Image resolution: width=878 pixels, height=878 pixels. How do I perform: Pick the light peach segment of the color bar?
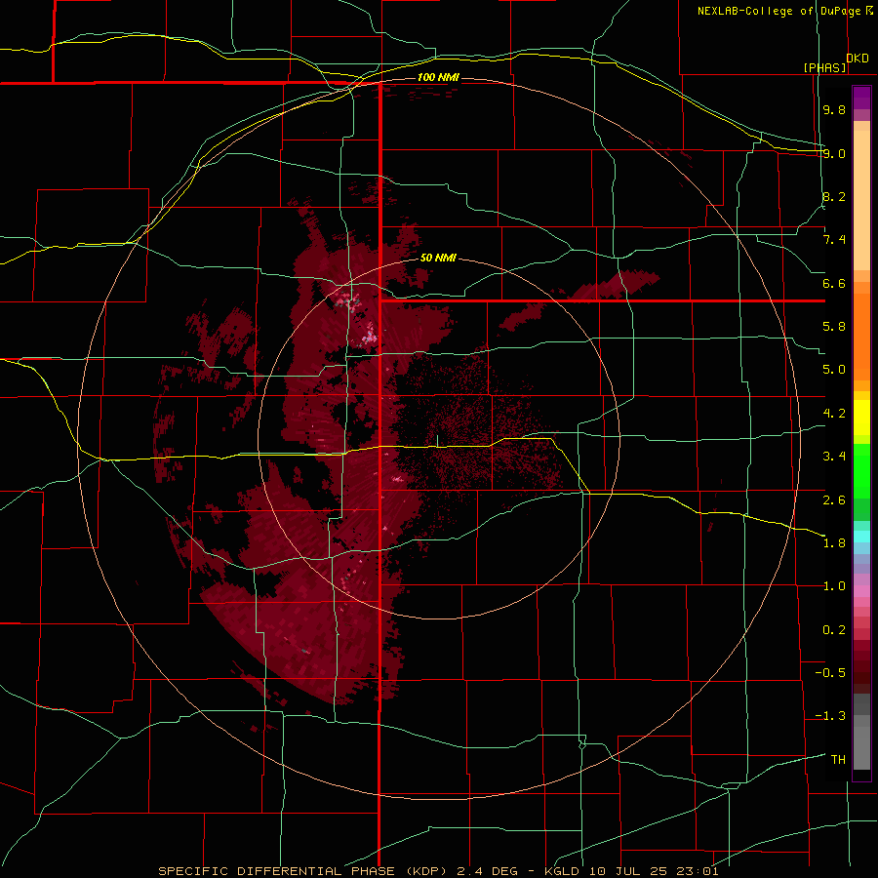(x=861, y=200)
